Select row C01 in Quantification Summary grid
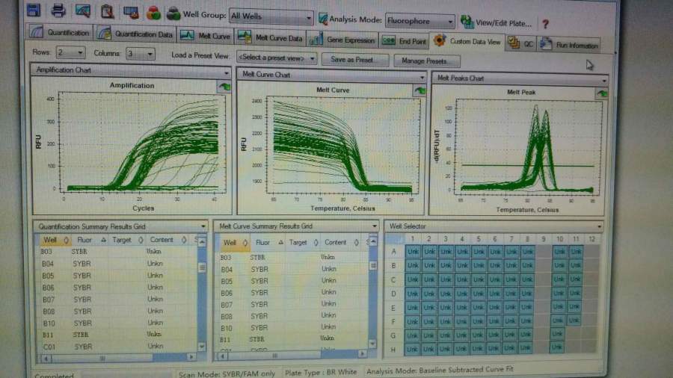Screen dimensions: 673x378 point(117,347)
